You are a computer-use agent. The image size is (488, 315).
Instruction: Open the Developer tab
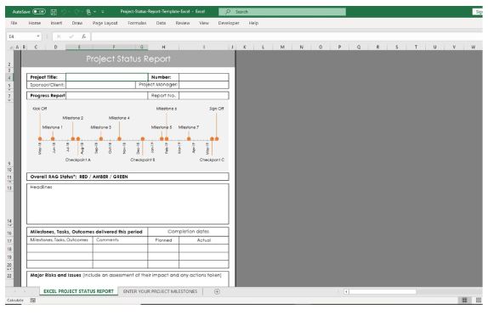[229, 23]
